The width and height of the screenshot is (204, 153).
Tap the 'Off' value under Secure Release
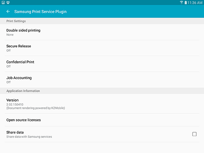point(9,51)
